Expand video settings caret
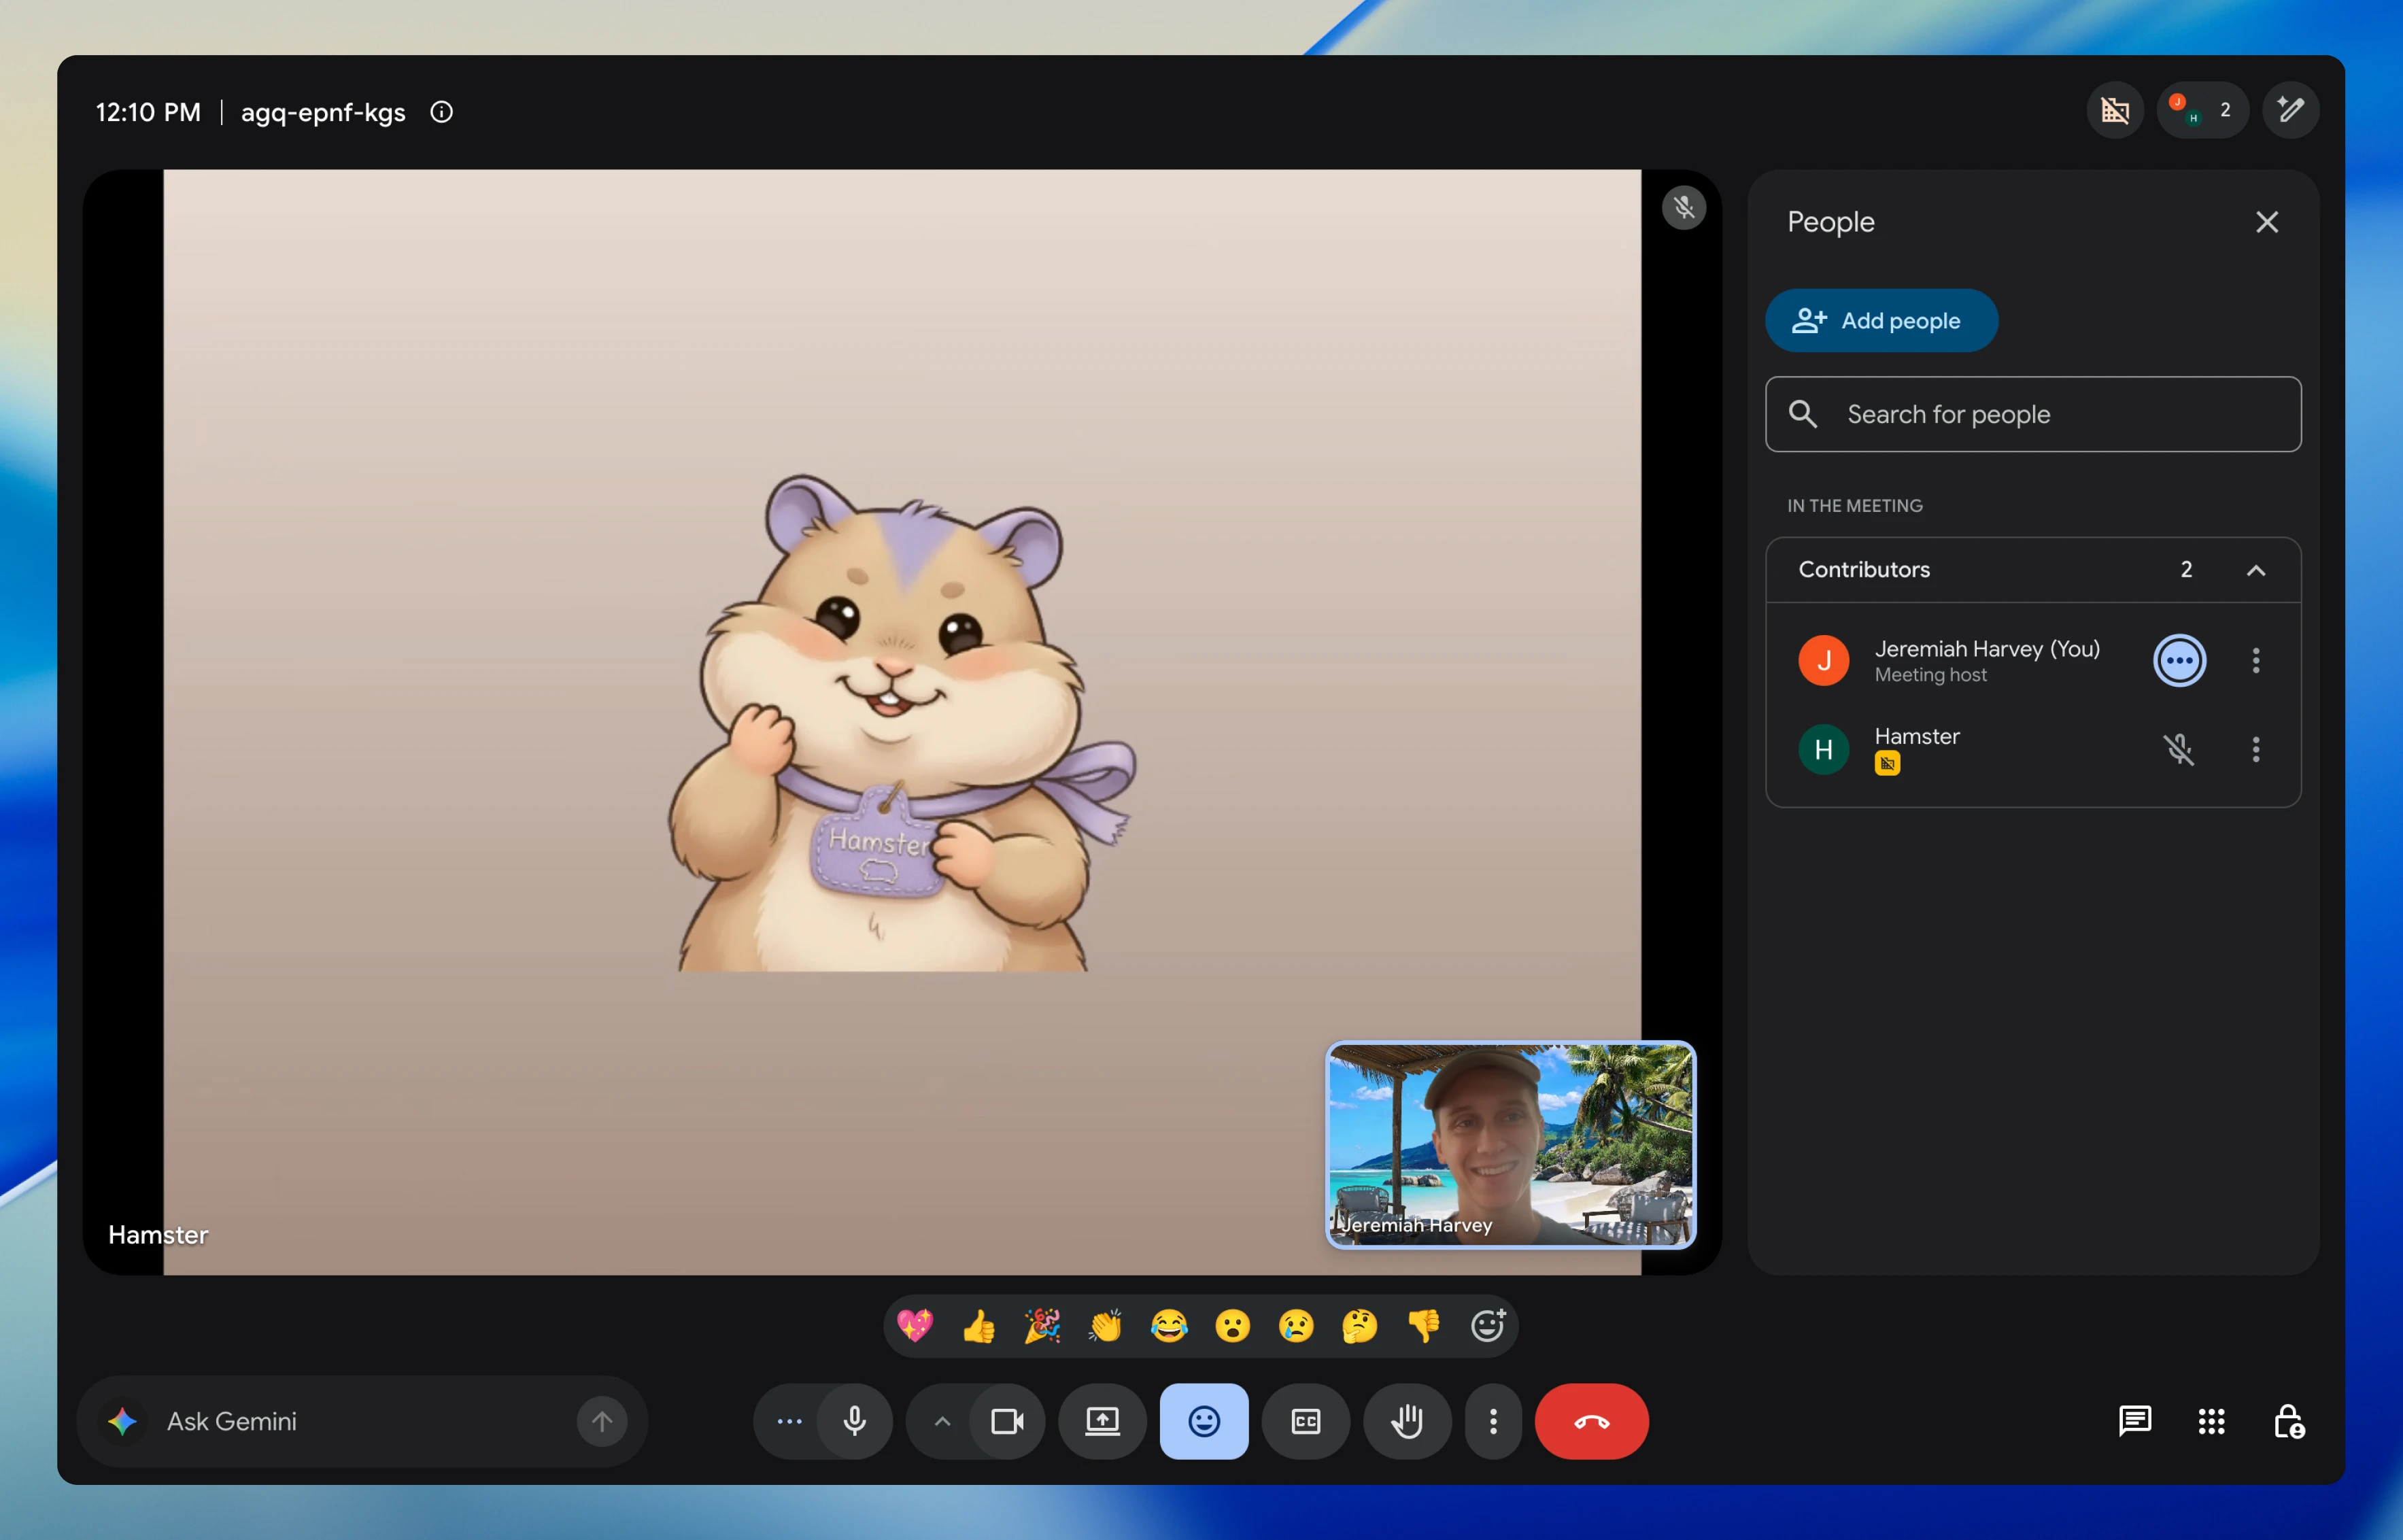 pyautogui.click(x=942, y=1421)
